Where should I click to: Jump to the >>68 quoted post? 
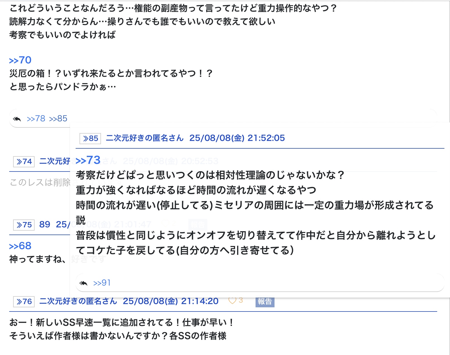(x=20, y=246)
